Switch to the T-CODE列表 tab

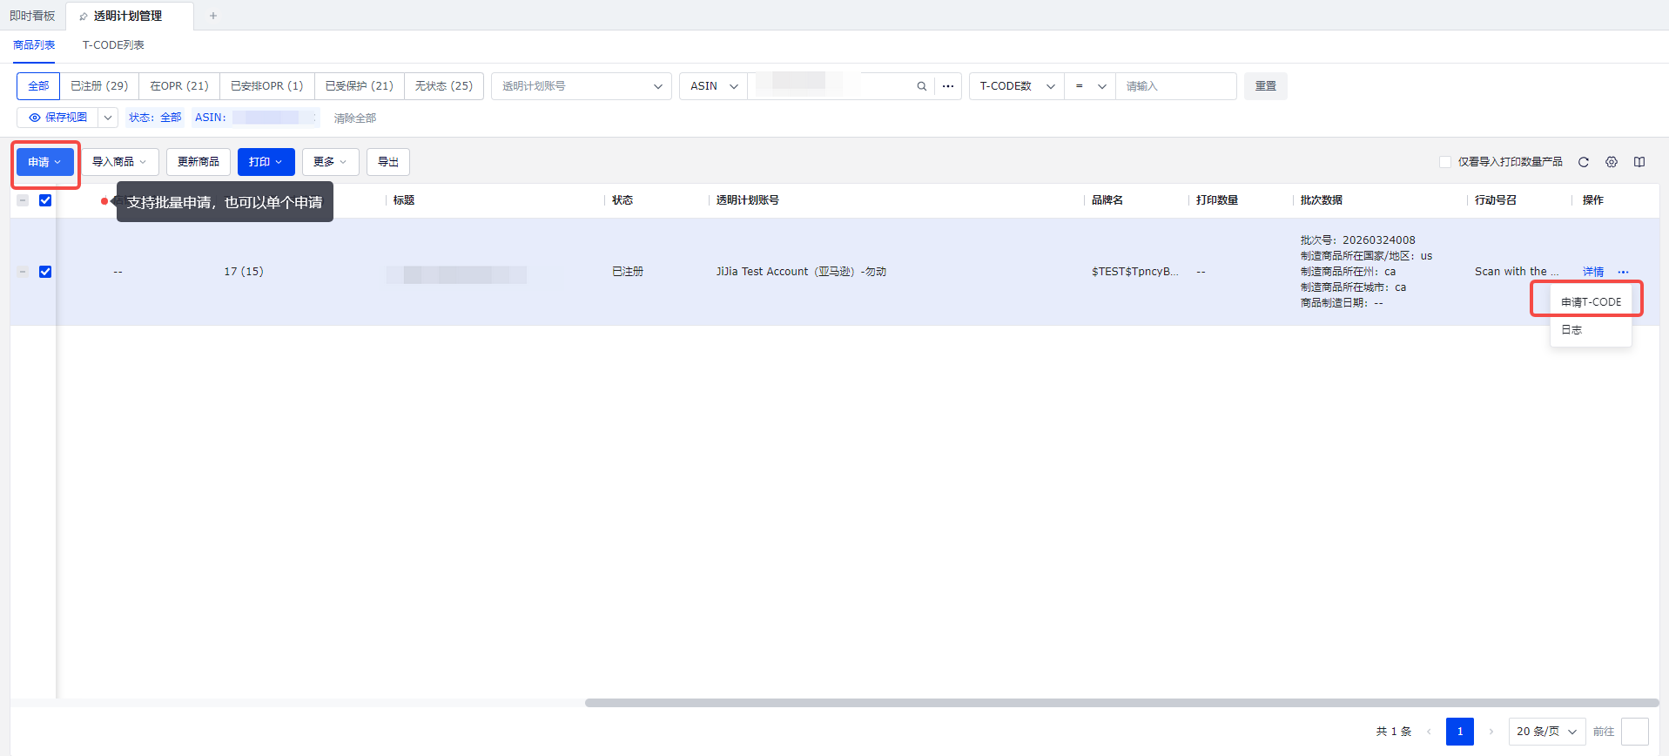pos(113,45)
